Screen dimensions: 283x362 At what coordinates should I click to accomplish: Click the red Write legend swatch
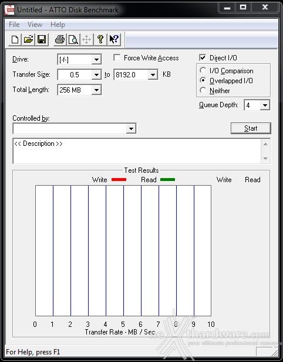tap(119, 179)
